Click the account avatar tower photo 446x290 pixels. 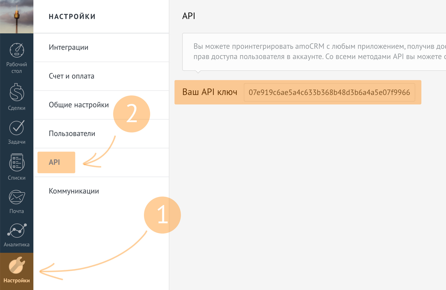click(17, 16)
